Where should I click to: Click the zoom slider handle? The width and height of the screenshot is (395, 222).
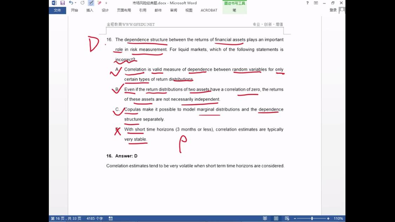point(312,218)
